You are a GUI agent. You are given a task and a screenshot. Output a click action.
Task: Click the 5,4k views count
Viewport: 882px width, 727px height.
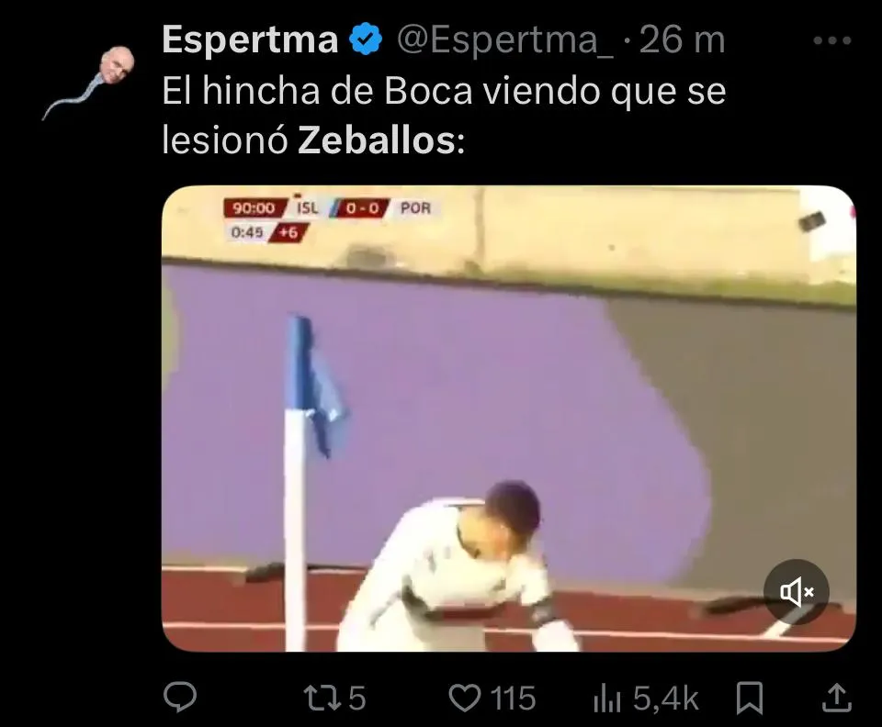(x=666, y=699)
